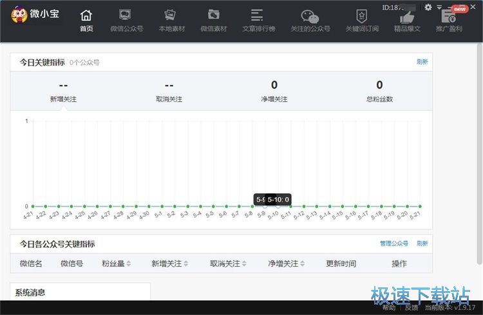This screenshot has width=483, height=315.
Task: Click the 0个公众号 count label
Action: [x=84, y=62]
